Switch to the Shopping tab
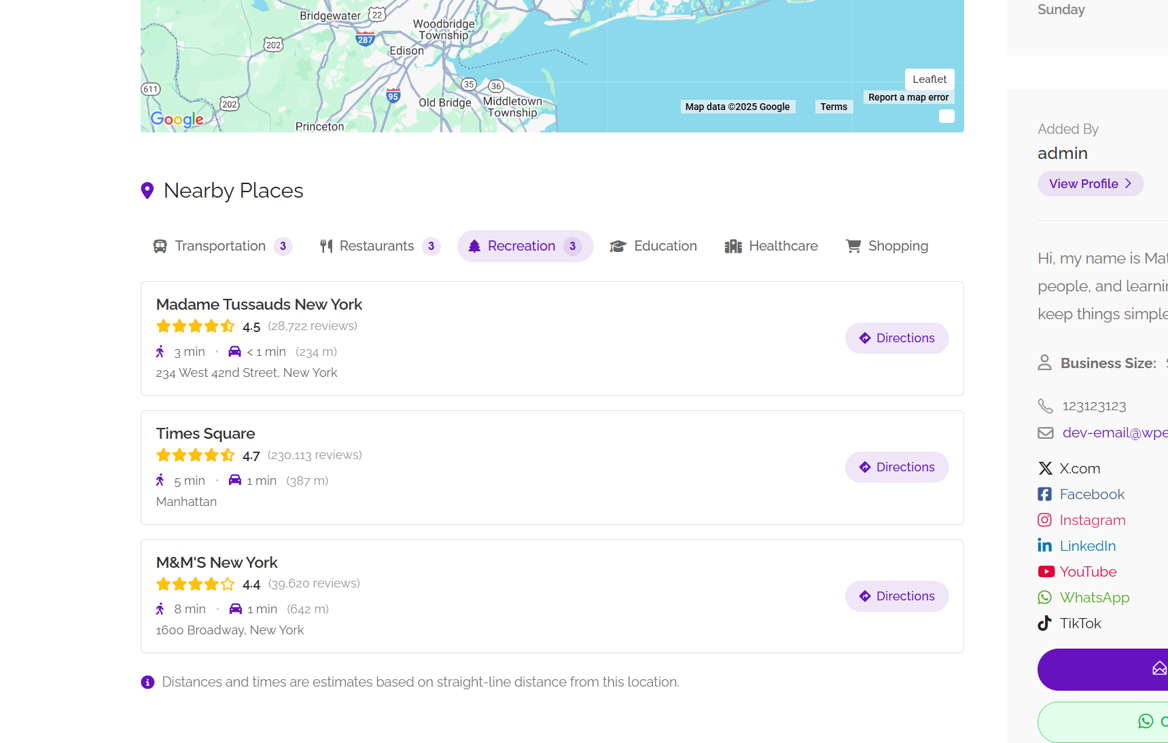 click(x=887, y=246)
